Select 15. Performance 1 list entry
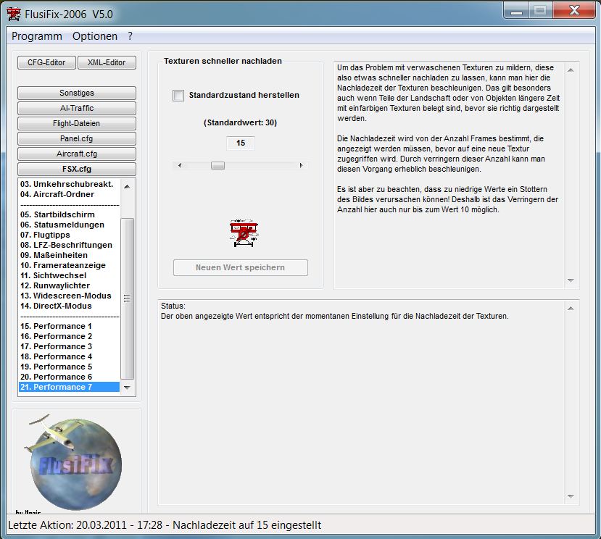The height and width of the screenshot is (539, 601). click(x=69, y=327)
